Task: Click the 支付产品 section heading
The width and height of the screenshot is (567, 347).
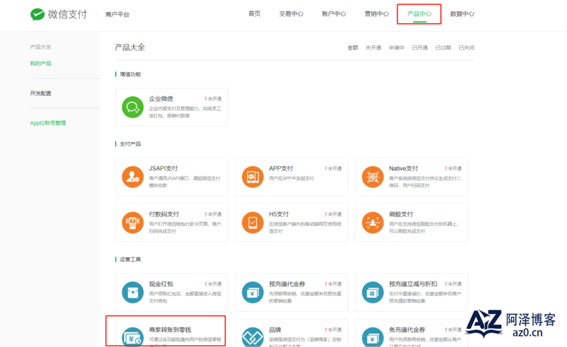Action: (130, 144)
